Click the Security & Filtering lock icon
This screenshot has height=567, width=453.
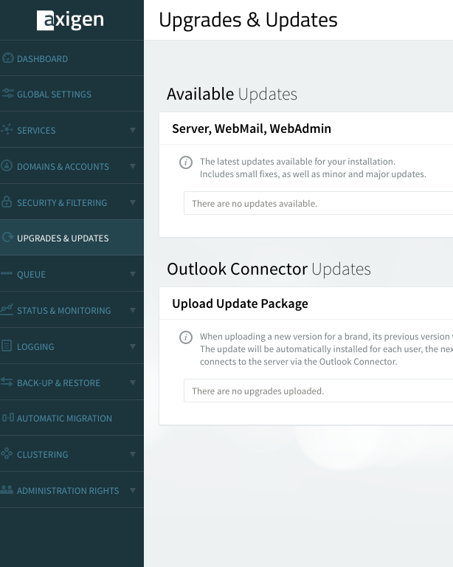[7, 202]
